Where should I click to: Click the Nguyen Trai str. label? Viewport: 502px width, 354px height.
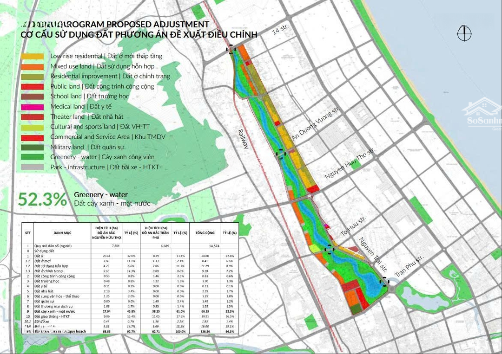373,255
